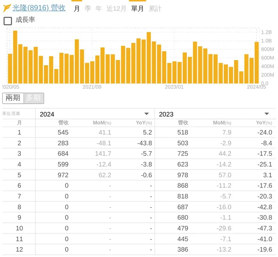Click the 2023 year selector field
Screen dimensions: 278x257
click(x=215, y=114)
